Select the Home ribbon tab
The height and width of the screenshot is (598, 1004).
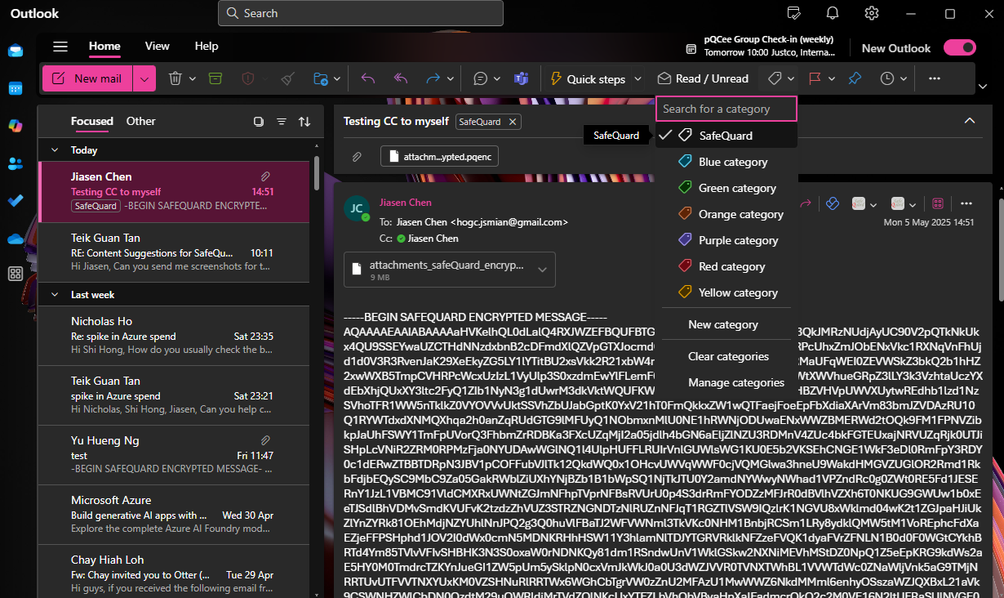pos(104,47)
